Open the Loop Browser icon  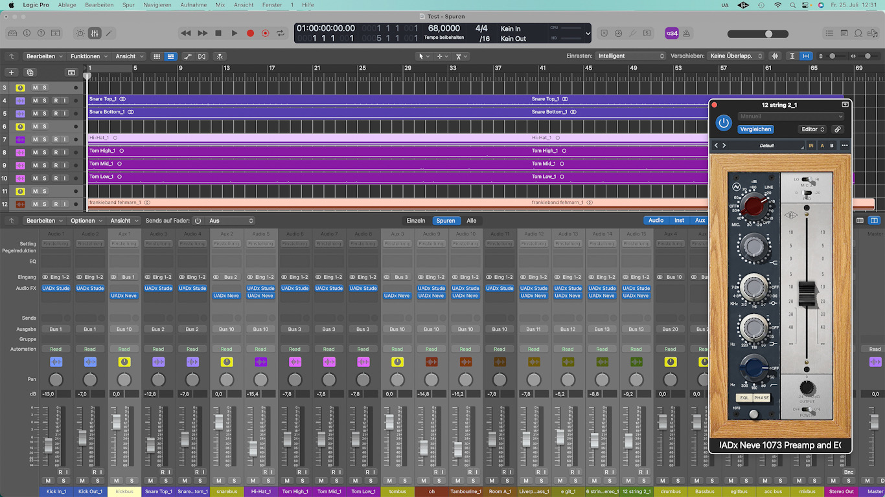pyautogui.click(x=858, y=33)
